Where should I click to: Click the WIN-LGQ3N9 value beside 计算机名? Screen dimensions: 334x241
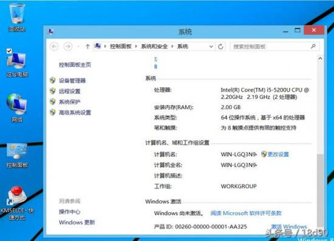(239, 154)
